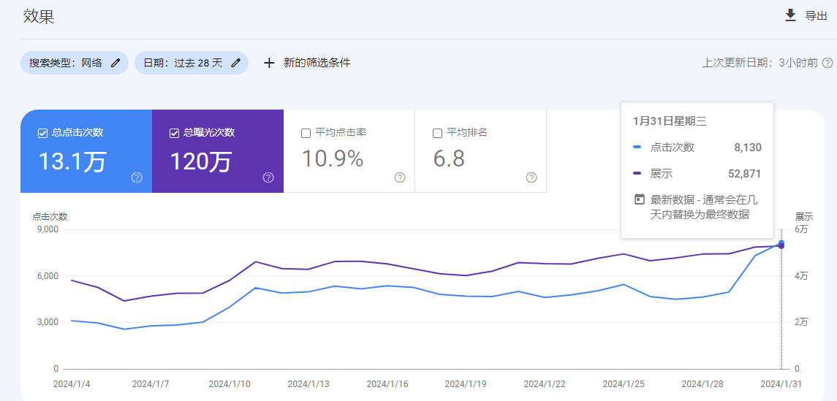Click the 13.1万 total clicks value

pyautogui.click(x=72, y=161)
